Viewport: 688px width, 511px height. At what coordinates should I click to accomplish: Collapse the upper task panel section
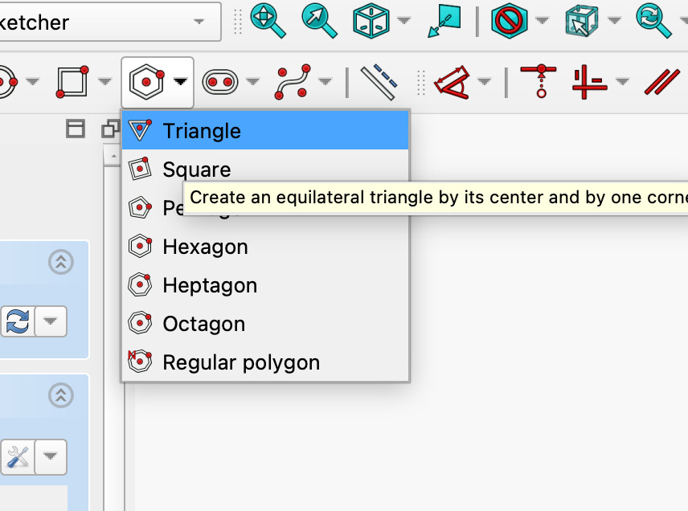61,262
